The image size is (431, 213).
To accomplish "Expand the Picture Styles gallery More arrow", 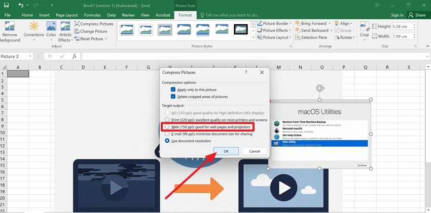I will [x=253, y=38].
